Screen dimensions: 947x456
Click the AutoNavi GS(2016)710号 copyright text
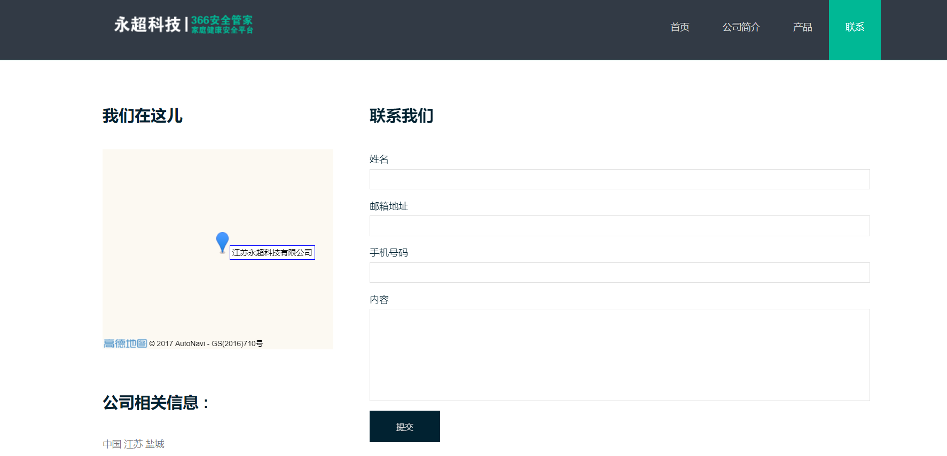point(206,343)
